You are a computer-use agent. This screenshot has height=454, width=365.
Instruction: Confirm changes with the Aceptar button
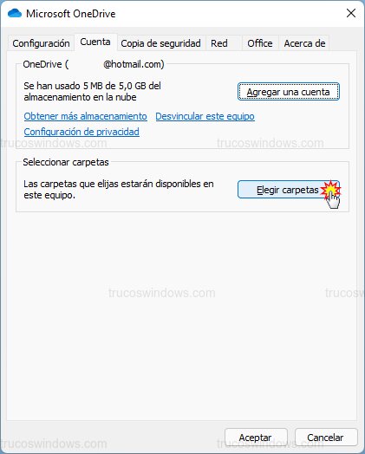(x=256, y=438)
